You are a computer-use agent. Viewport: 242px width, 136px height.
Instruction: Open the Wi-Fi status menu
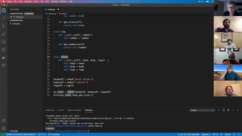tap(213, 2)
